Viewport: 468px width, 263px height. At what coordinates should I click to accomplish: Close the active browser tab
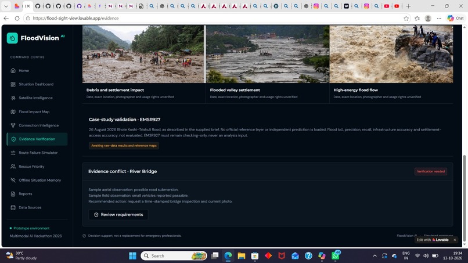(28, 6)
